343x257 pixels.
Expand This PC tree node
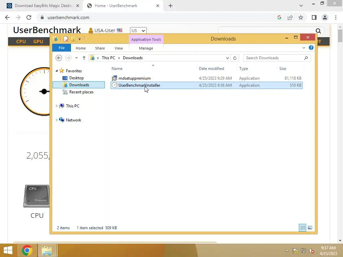point(57,106)
